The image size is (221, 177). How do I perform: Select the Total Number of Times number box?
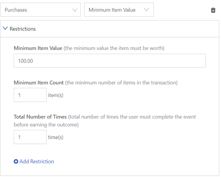point(30,137)
